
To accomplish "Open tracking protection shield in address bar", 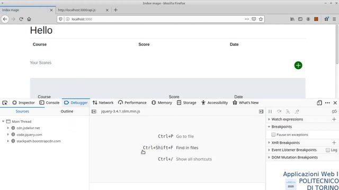I will click(60, 19).
